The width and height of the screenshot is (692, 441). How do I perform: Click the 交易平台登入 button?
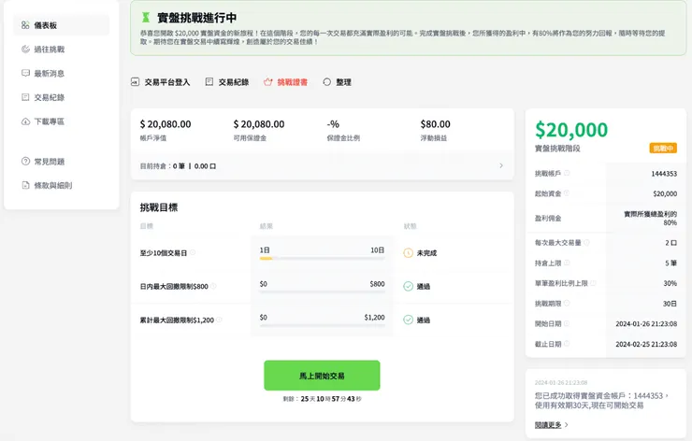(x=160, y=82)
